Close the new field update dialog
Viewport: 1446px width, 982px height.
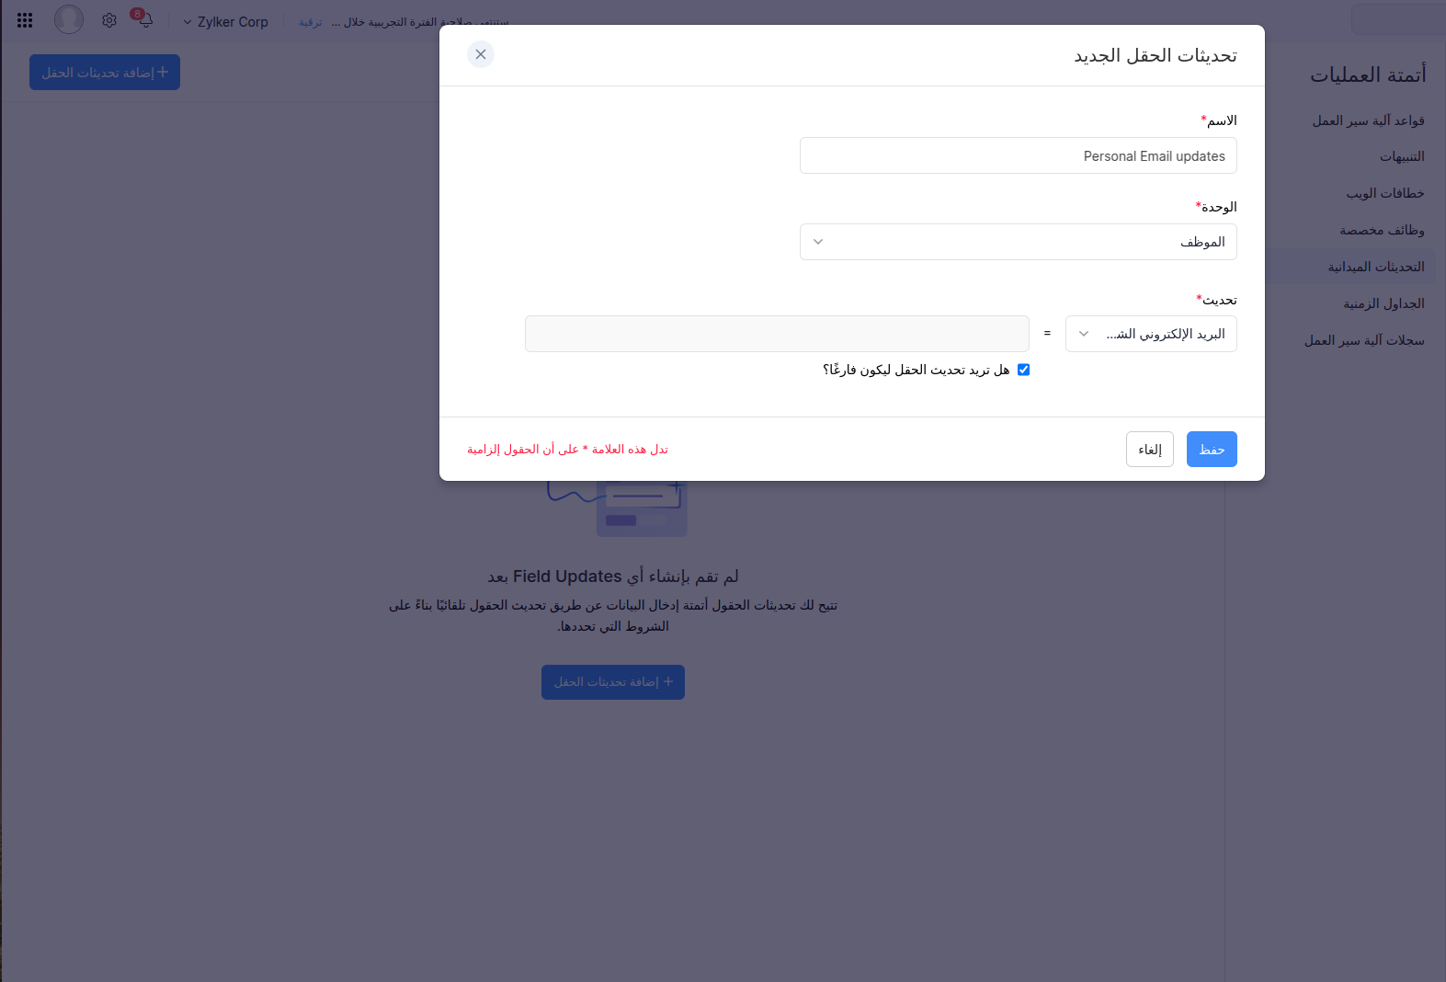pos(481,54)
